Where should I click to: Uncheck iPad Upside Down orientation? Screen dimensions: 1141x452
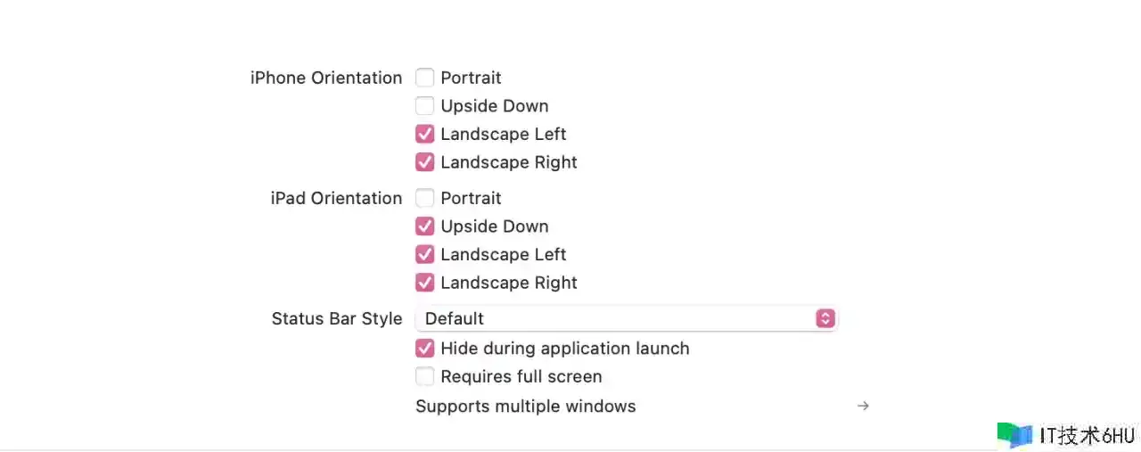425,226
